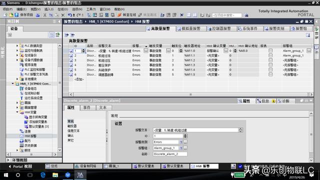Open the 编辑(E) menu
The height and width of the screenshot is (180, 320).
[x=21, y=9]
